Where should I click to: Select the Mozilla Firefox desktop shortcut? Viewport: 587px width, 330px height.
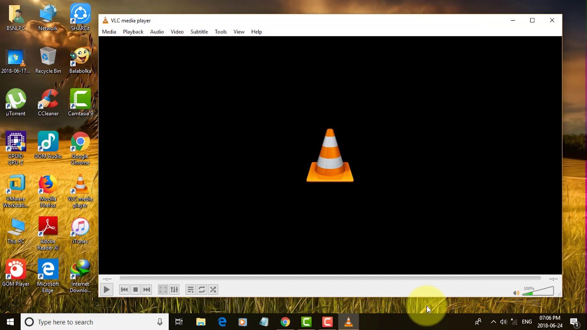(x=48, y=192)
